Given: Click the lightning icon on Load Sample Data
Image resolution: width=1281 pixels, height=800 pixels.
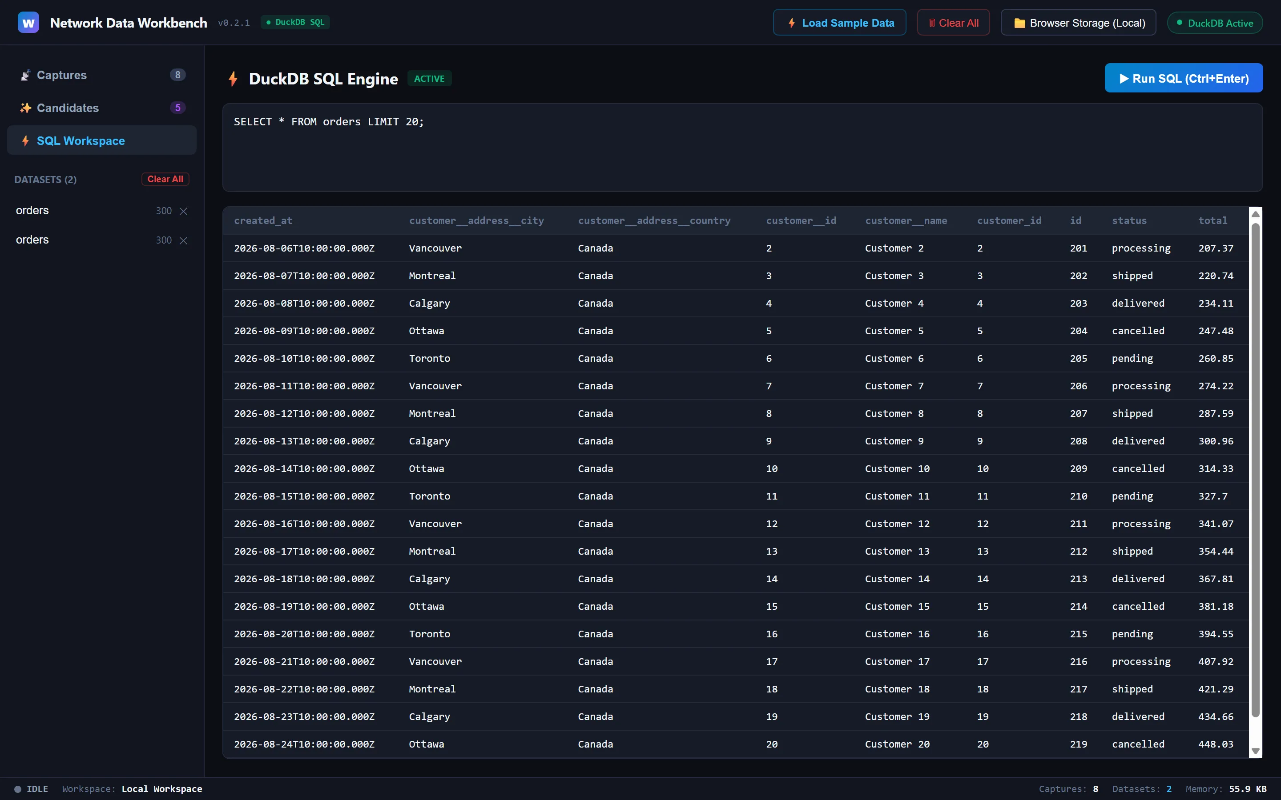Looking at the screenshot, I should point(791,23).
